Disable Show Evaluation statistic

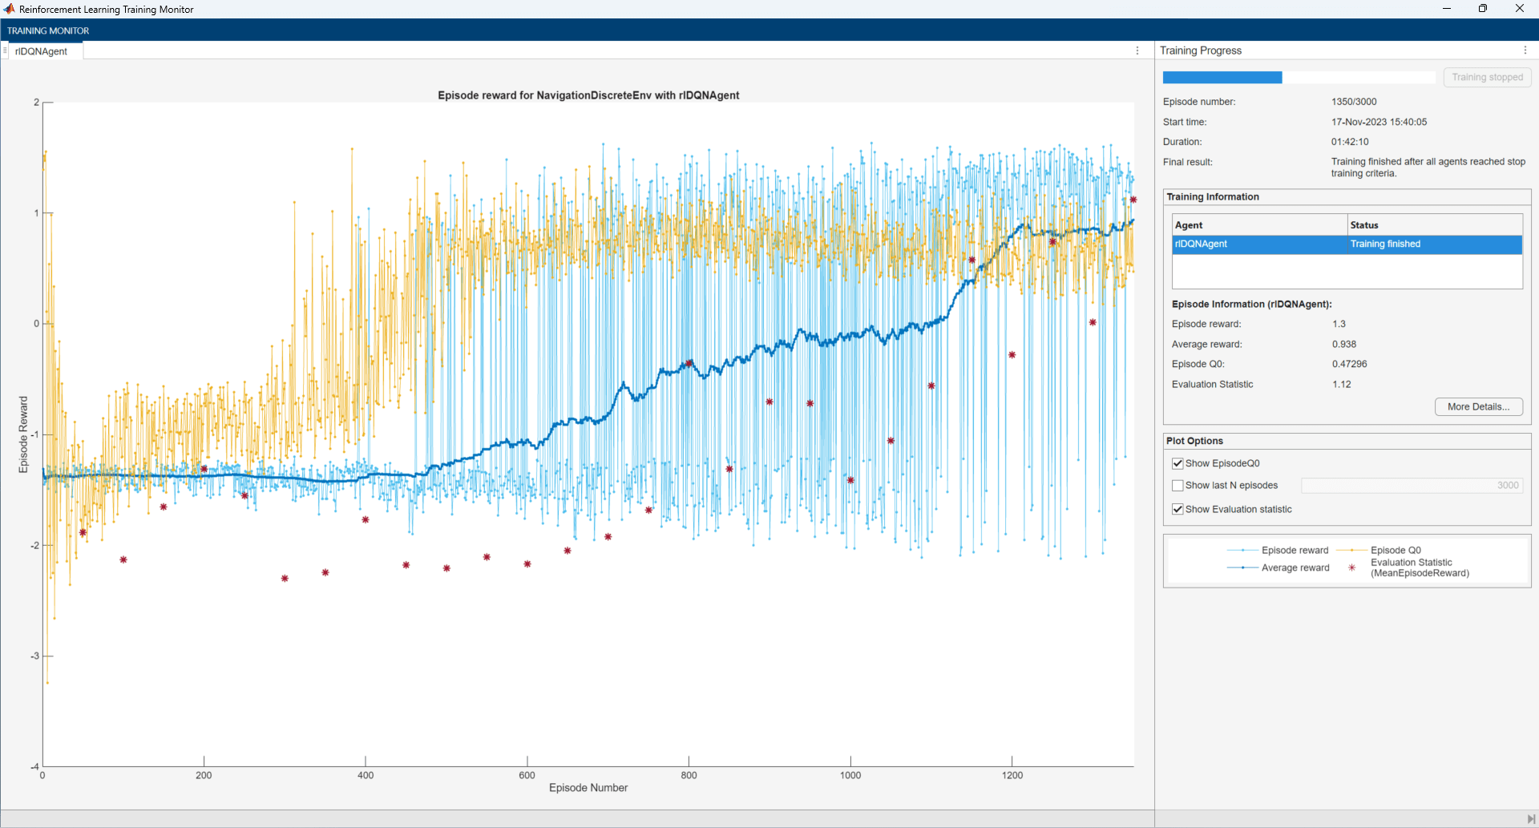[1177, 508]
